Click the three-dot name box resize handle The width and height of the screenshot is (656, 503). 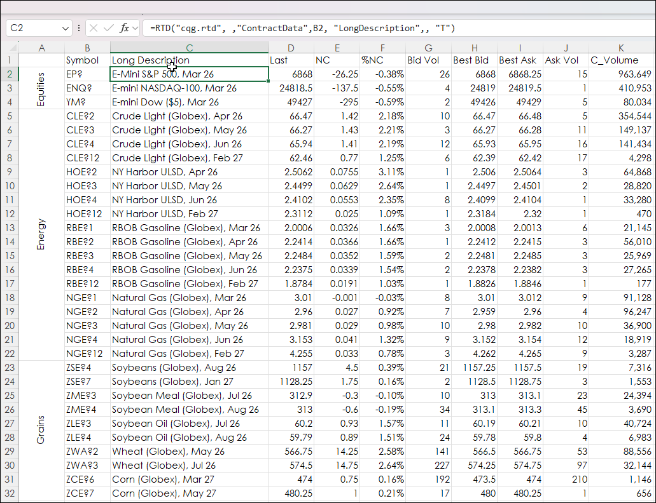(79, 28)
